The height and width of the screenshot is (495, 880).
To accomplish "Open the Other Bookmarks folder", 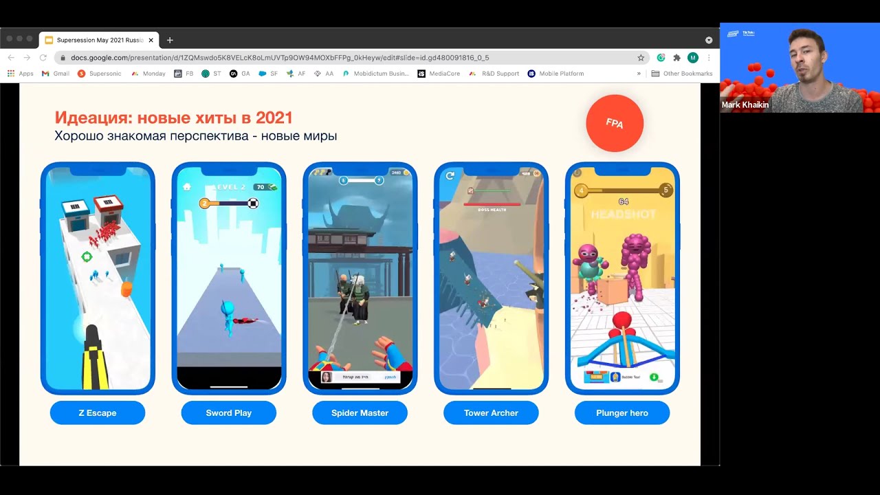I will pos(681,74).
